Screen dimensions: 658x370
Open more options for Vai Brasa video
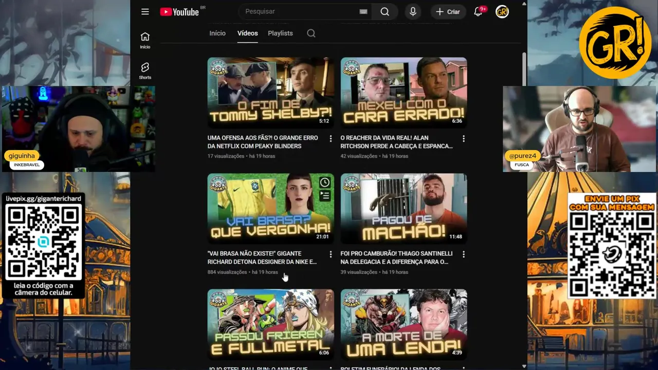tap(331, 254)
